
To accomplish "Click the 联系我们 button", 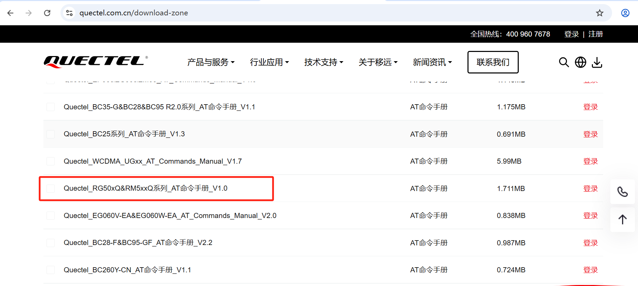I will tap(492, 62).
